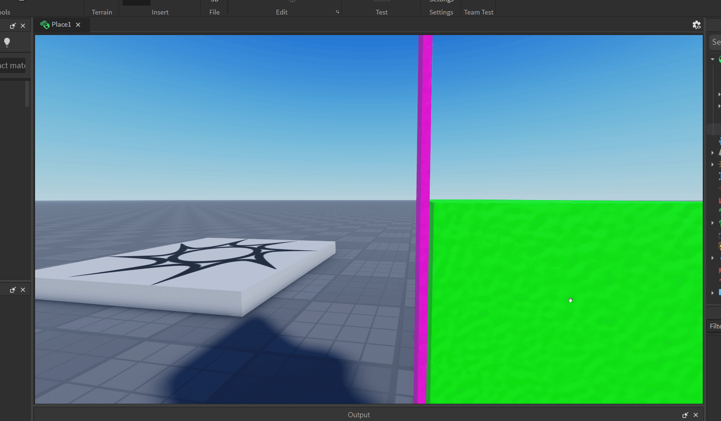The width and height of the screenshot is (721, 421).
Task: Close the empty lower-left panel
Action: tap(23, 290)
